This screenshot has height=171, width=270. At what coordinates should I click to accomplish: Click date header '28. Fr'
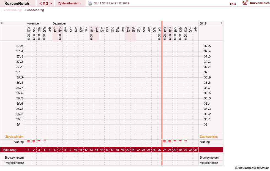tap(195, 29)
